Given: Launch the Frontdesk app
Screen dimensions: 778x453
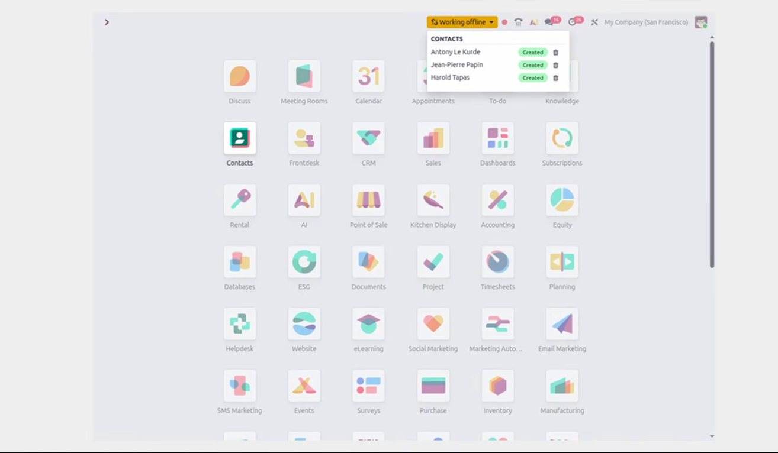Looking at the screenshot, I should [x=304, y=138].
